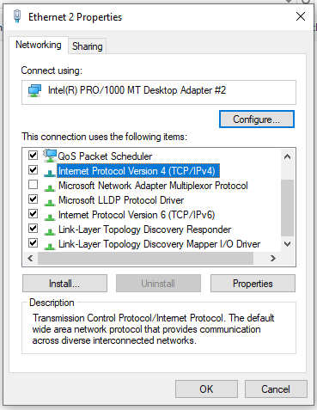Uncheck Internet Protocol Version 6 checkbox

coord(33,213)
